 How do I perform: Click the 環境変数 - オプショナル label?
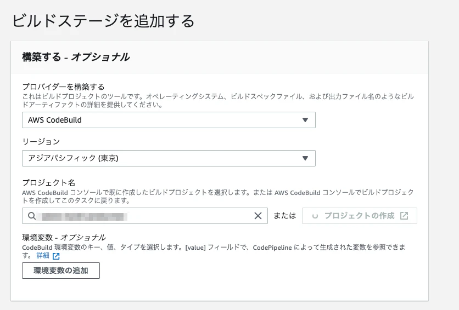point(64,237)
